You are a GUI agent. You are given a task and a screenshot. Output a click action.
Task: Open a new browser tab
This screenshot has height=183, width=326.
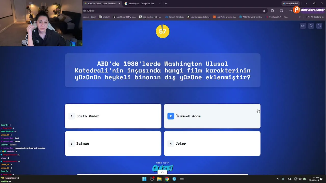166,4
